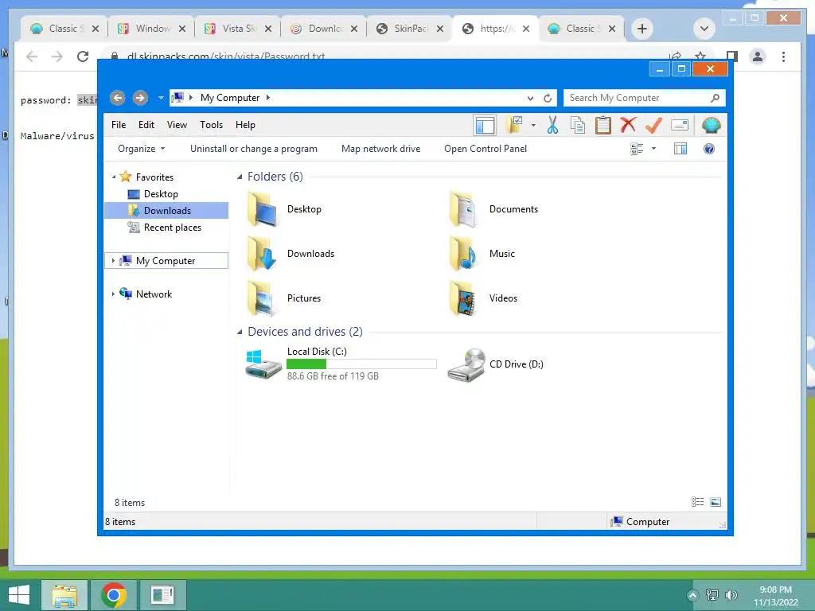Switch to large icons status icon
This screenshot has height=611, width=815.
(716, 502)
